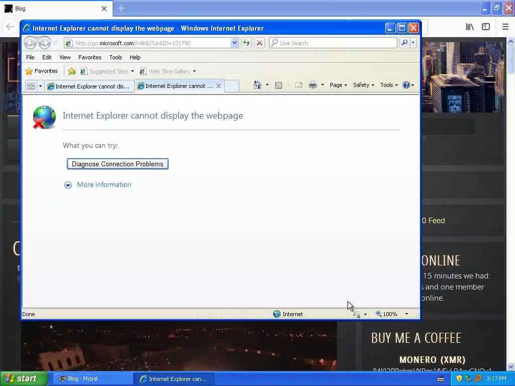The height and width of the screenshot is (386, 515).
Task: Open Mypal hamburger menu
Action: [505, 27]
